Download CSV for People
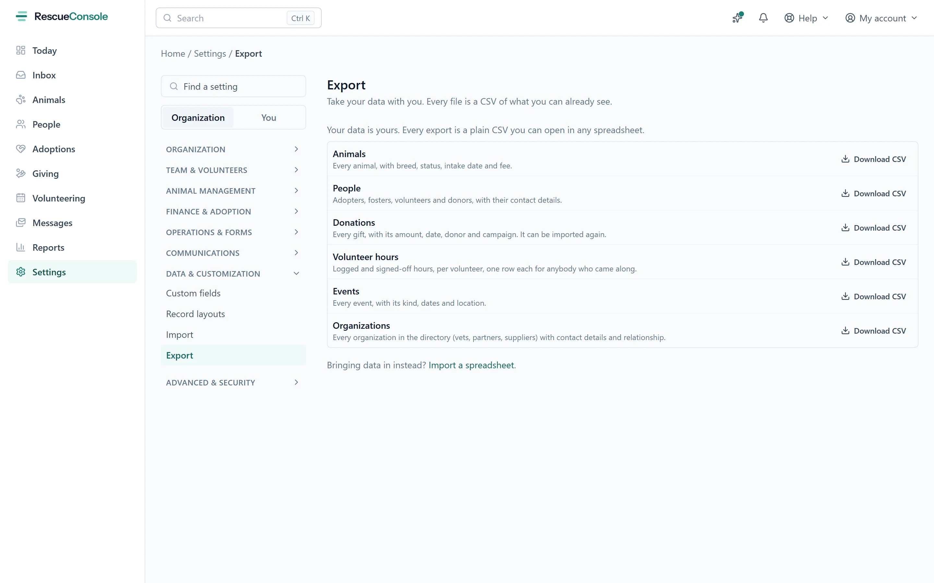The image size is (934, 583). [873, 194]
